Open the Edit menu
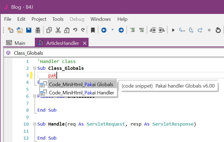 [x=21, y=19]
